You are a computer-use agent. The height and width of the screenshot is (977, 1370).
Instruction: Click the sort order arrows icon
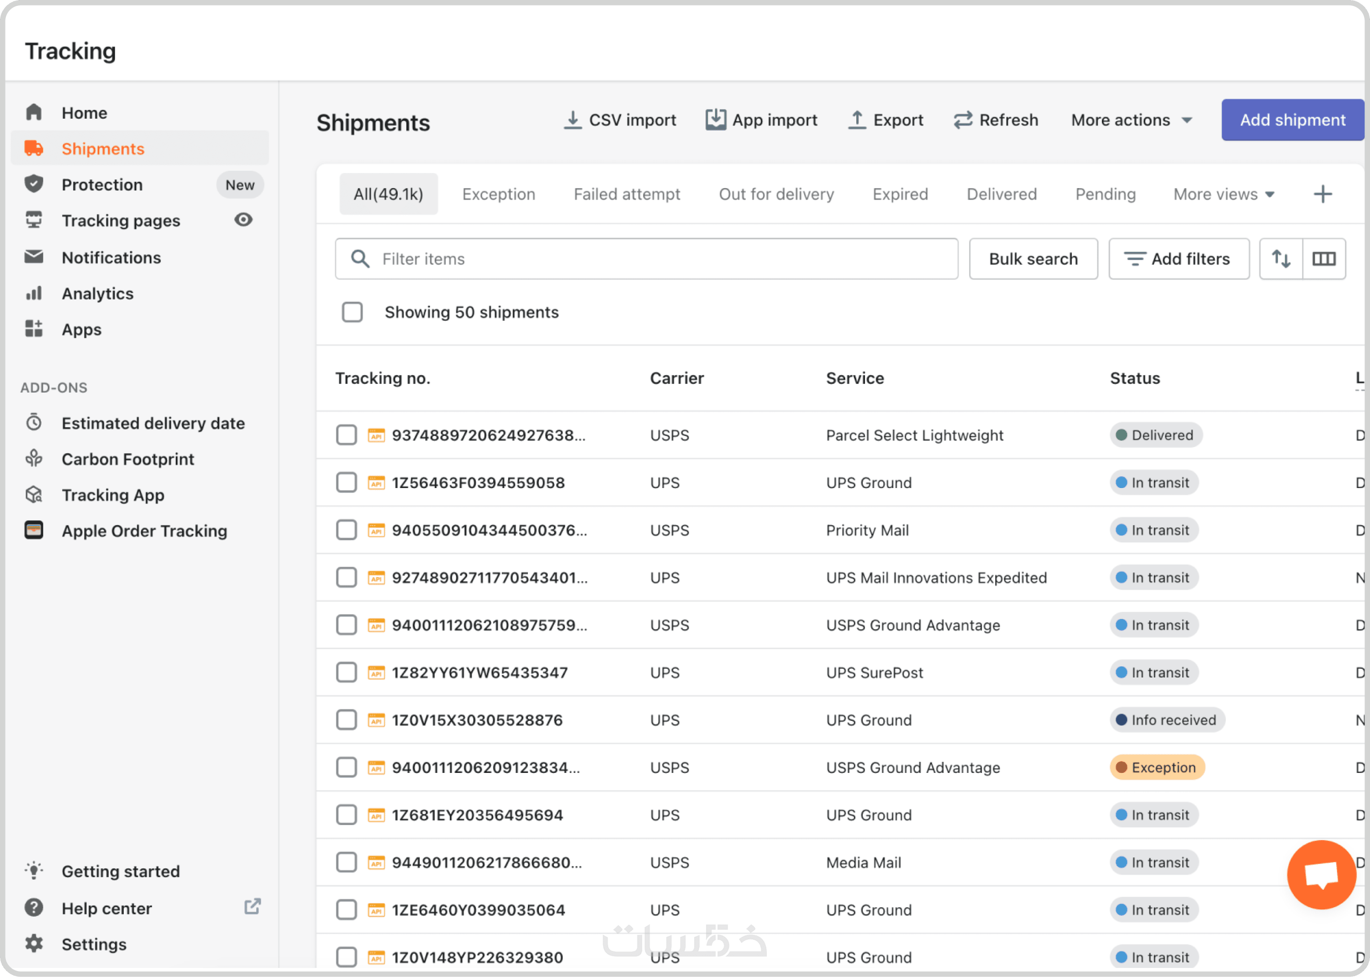pos(1280,259)
